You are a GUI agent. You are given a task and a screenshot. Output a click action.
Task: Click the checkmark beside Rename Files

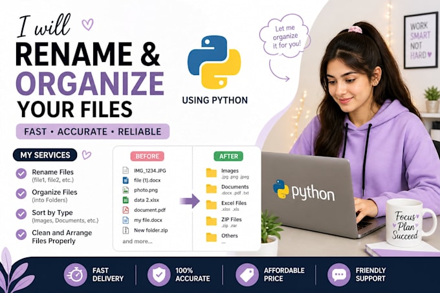tap(21, 173)
